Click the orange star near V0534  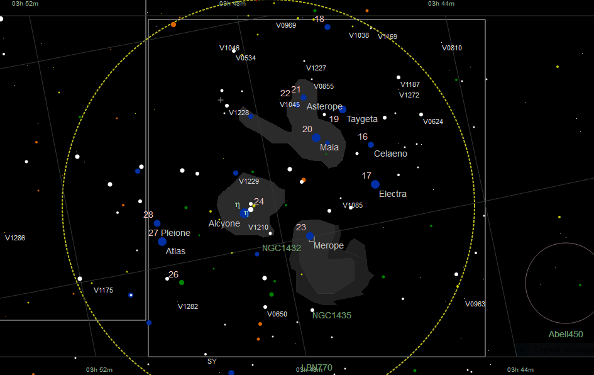(241, 55)
